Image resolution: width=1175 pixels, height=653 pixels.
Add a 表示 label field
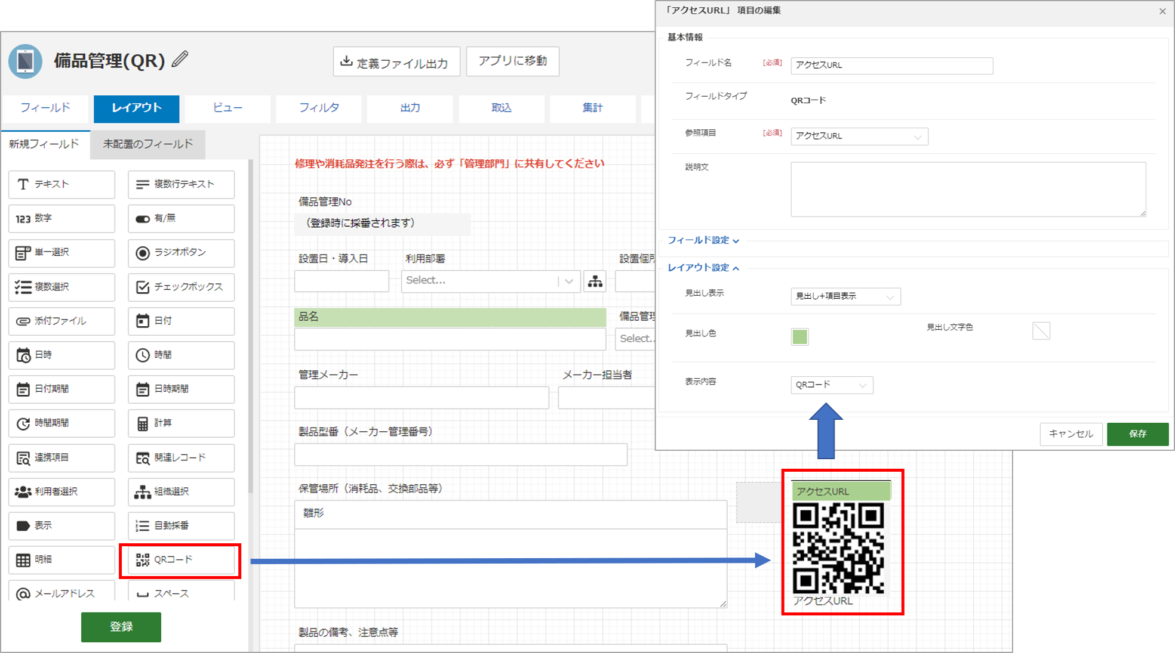[x=61, y=525]
